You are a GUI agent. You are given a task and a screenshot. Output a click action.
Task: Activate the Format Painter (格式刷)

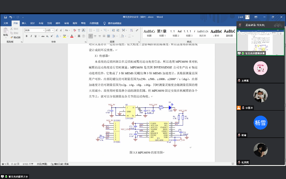point(15,37)
